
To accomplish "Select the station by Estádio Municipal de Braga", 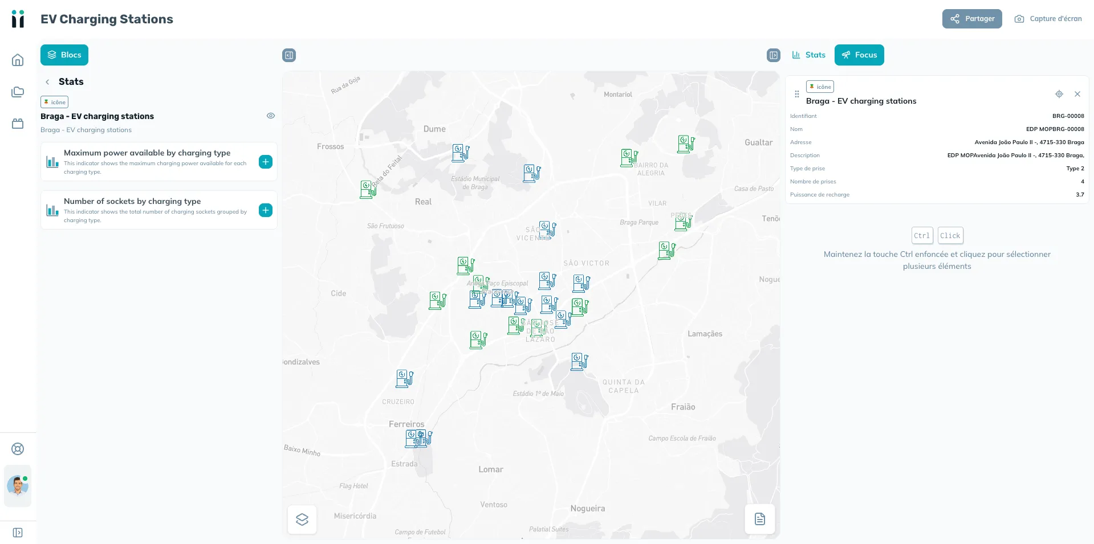I will coord(532,173).
